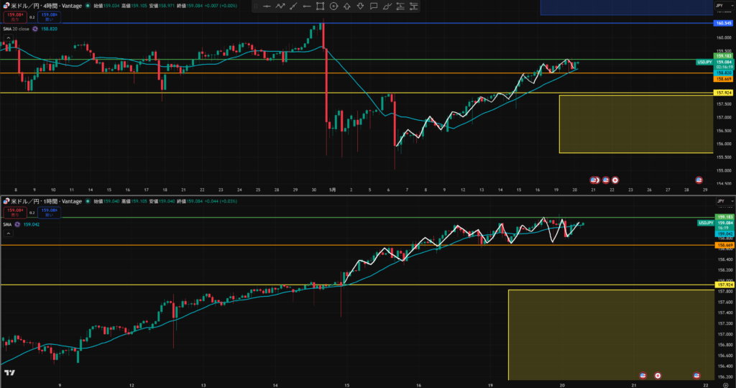This screenshot has height=388, width=736.
Task: Click the 米ドル/円 4時間 symbol title
Action: coord(46,6)
